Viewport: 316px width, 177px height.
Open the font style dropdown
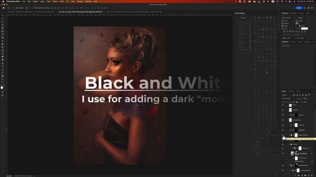point(303,18)
